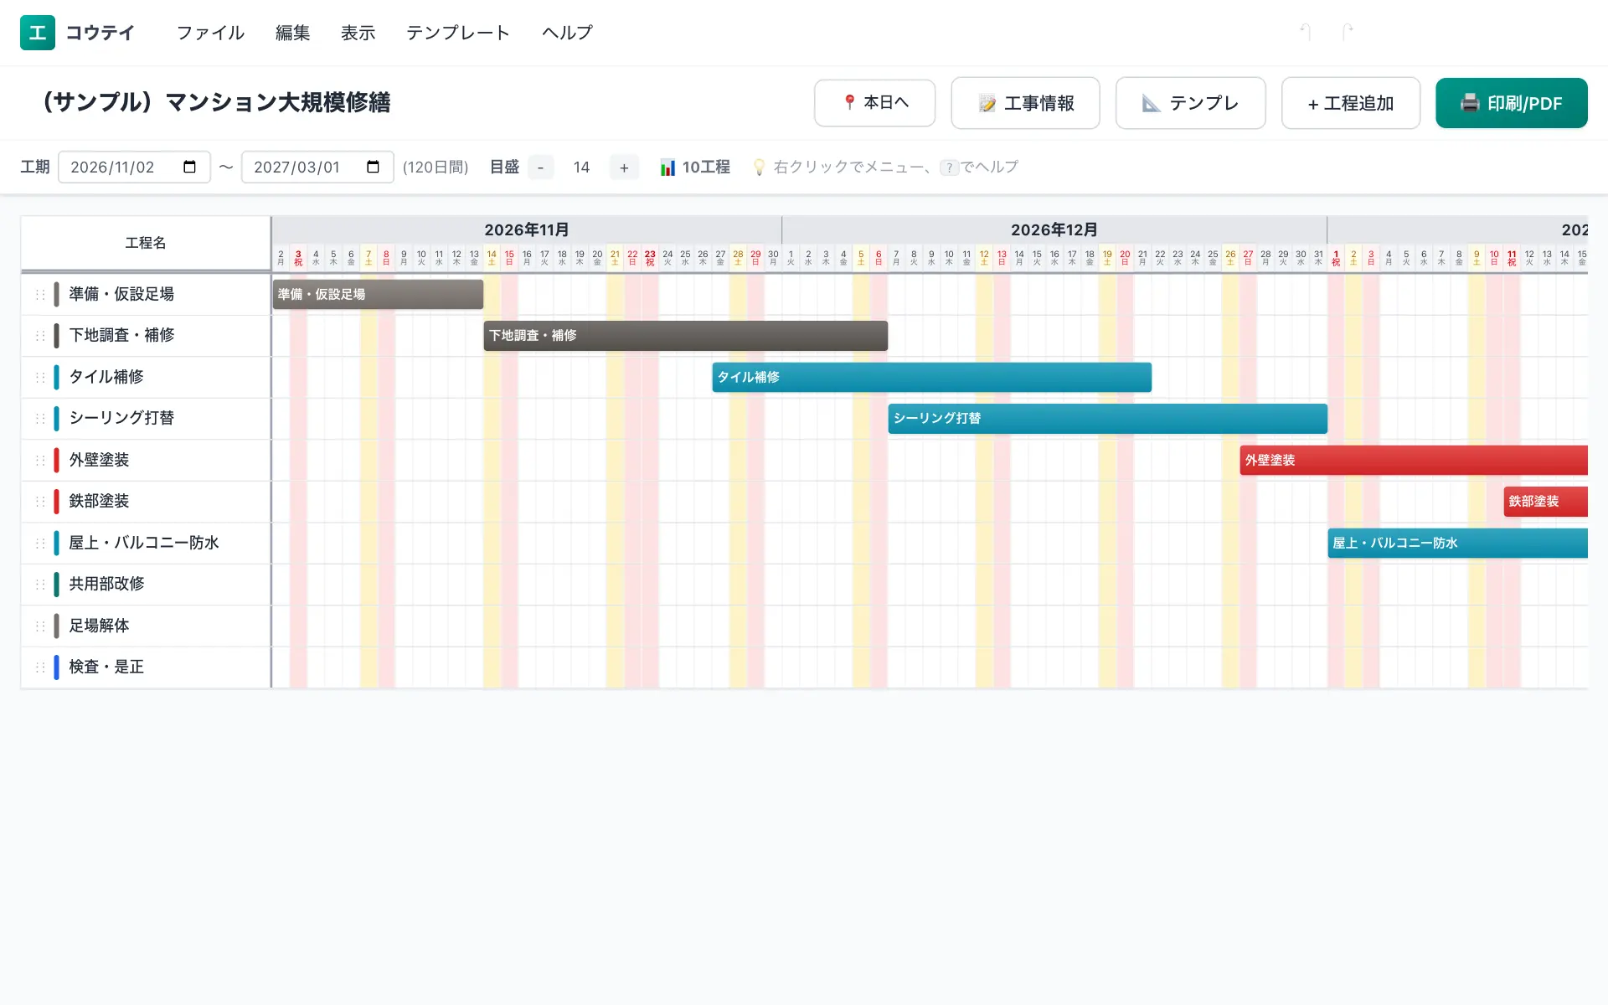1608x1005 pixels.
Task: Open the 表示 menu
Action: [x=358, y=33]
